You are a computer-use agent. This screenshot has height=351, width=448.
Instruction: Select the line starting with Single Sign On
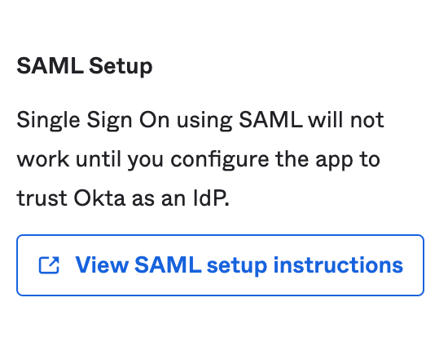[200, 120]
